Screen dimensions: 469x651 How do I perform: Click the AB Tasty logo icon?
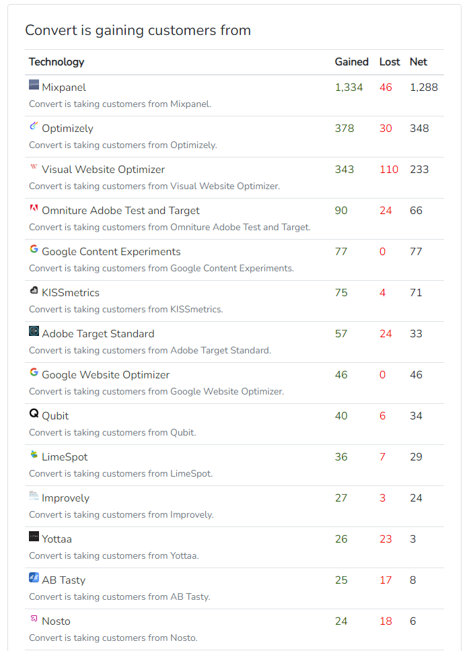coord(34,578)
